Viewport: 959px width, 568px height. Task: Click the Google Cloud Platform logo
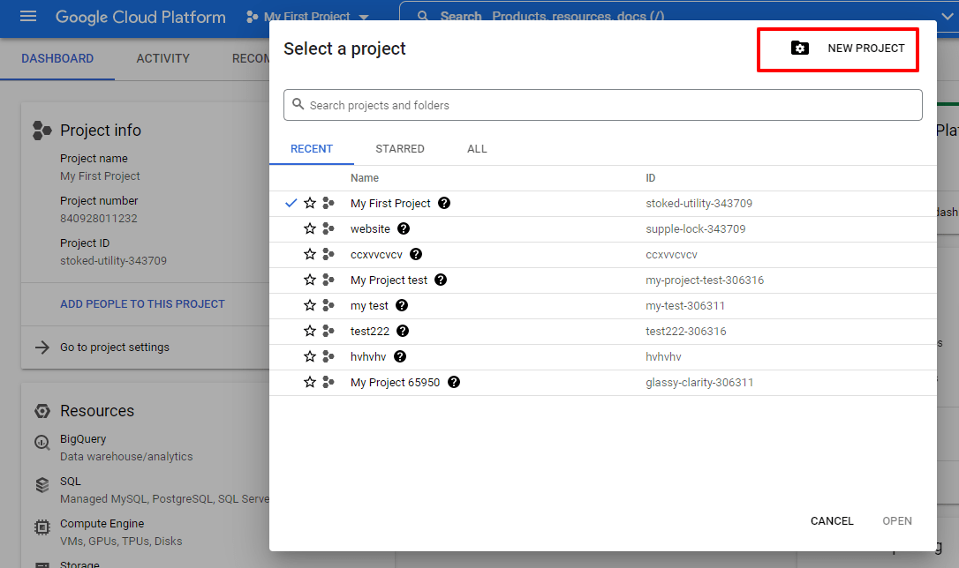(140, 17)
